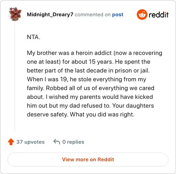Click the NTA. verdict text
Image resolution: width=176 pixels, height=174 pixels.
coord(33,37)
